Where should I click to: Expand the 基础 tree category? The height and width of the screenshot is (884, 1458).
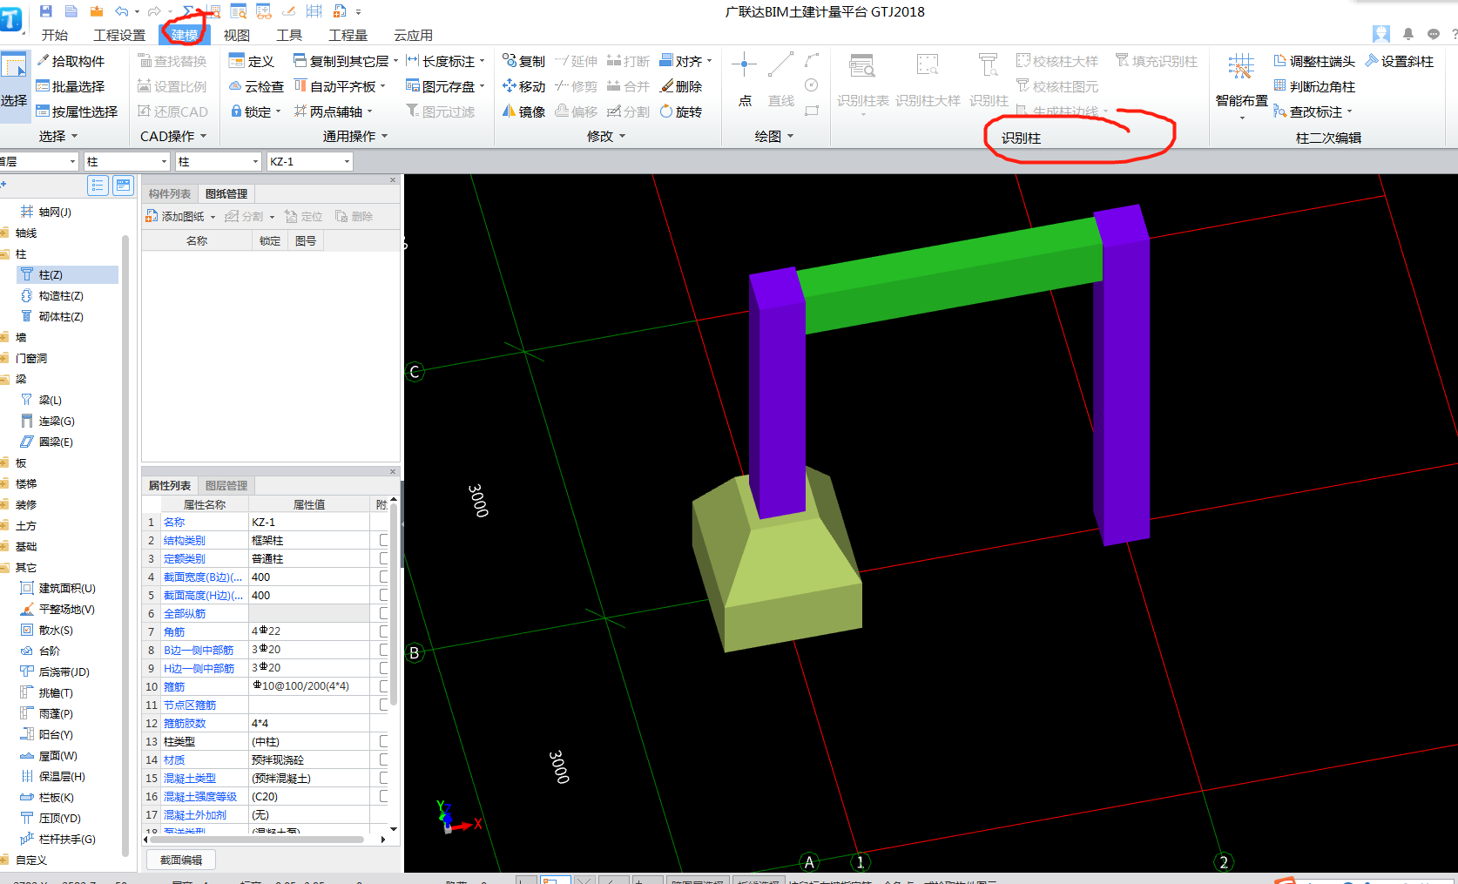[x=5, y=546]
